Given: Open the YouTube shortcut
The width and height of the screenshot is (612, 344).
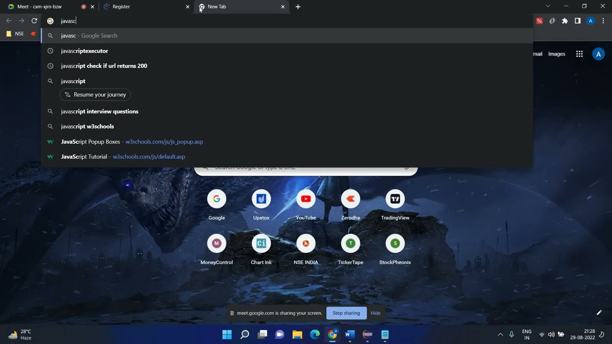Looking at the screenshot, I should click(x=306, y=204).
